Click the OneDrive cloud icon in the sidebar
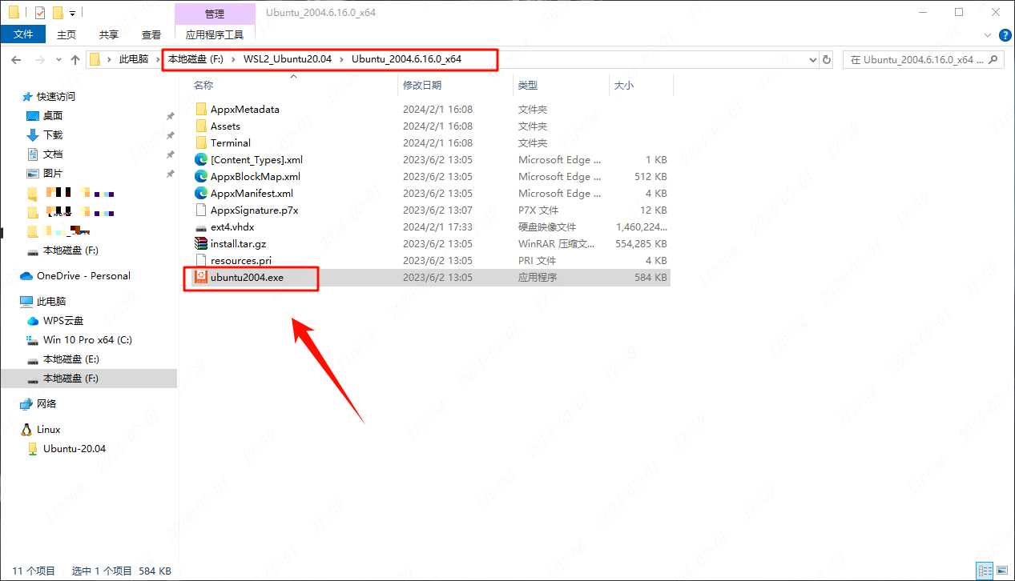This screenshot has width=1015, height=581. pyautogui.click(x=26, y=276)
